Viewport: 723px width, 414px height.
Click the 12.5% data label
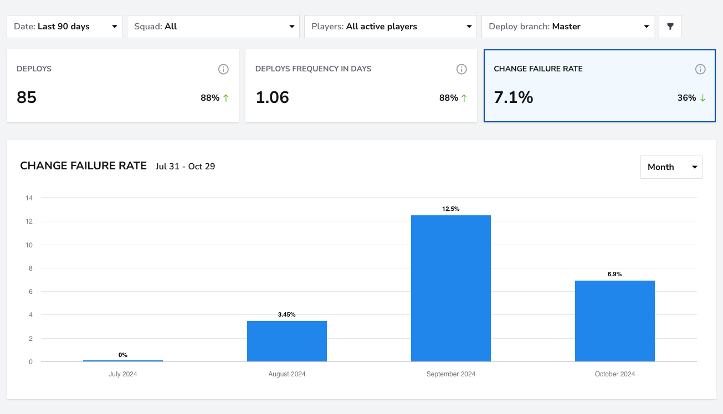451,209
